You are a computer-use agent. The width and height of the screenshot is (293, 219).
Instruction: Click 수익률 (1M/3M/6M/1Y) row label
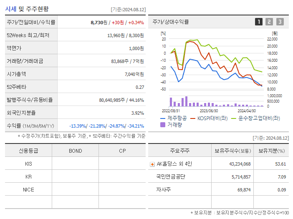30,126
